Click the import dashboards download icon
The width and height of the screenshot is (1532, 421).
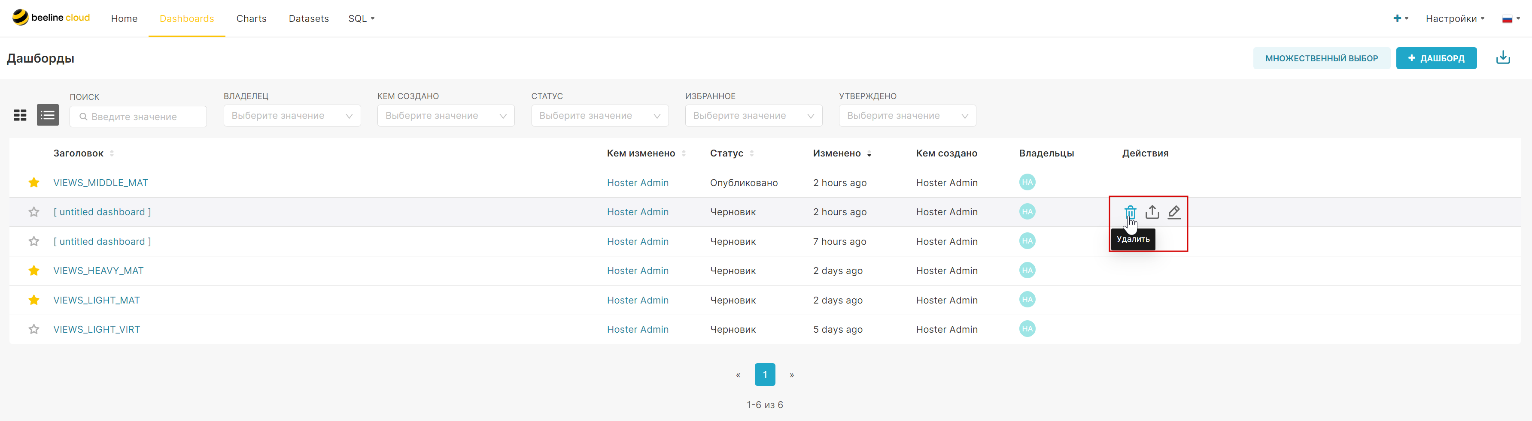tap(1503, 57)
